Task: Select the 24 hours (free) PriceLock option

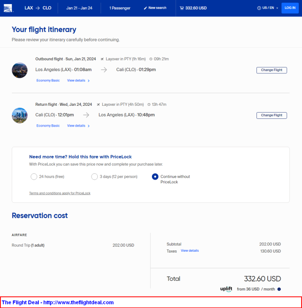Action: [34, 177]
